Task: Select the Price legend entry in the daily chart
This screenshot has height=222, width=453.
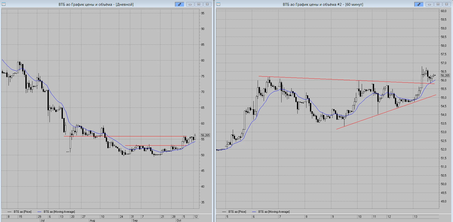Action: [x=20, y=212]
